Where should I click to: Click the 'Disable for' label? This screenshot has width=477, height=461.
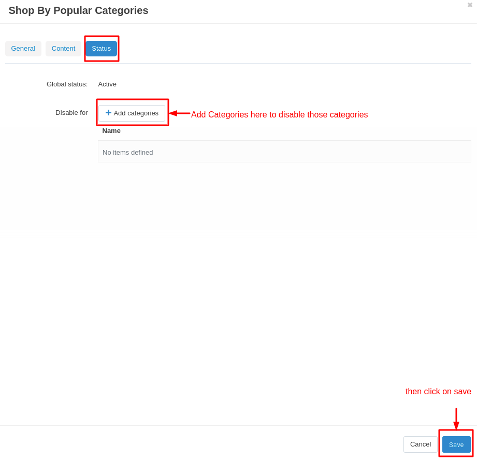pos(71,113)
